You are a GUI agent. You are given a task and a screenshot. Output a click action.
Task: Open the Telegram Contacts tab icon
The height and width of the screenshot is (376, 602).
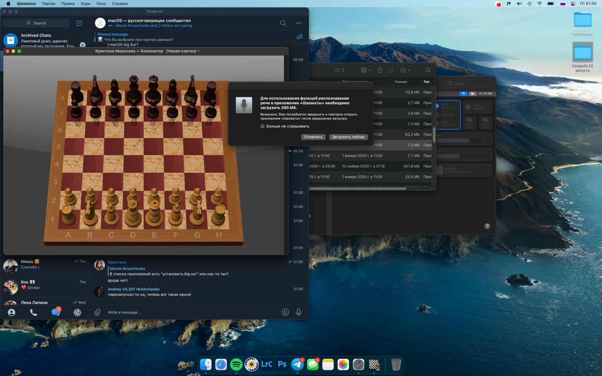11,312
